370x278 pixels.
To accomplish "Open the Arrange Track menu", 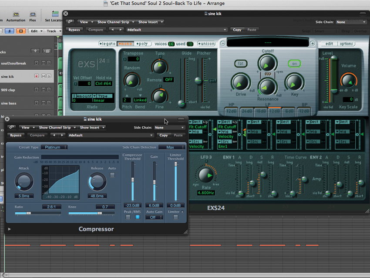I will [x=54, y=31].
